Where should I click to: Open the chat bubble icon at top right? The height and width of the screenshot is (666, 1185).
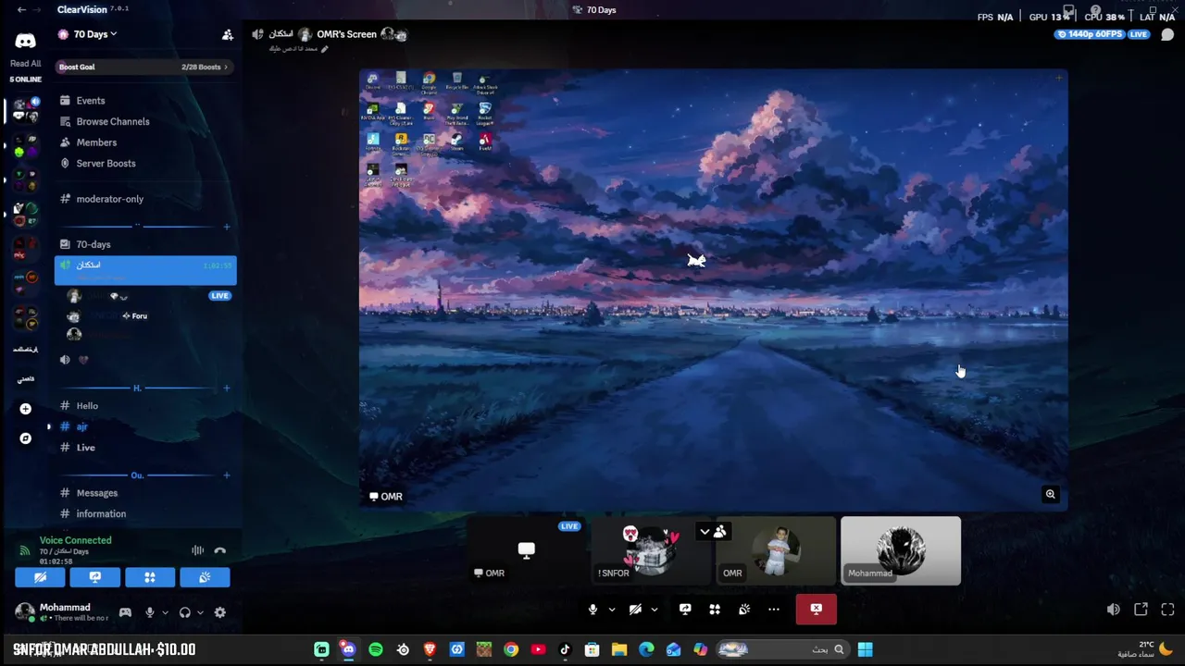tap(1167, 35)
